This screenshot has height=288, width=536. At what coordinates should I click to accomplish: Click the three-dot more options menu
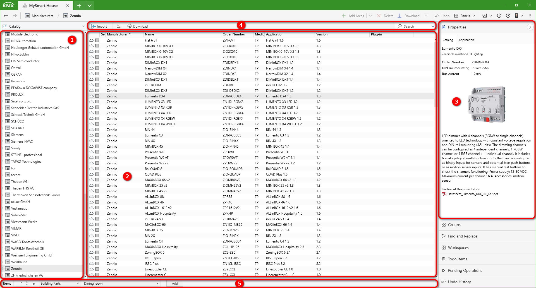point(530,16)
